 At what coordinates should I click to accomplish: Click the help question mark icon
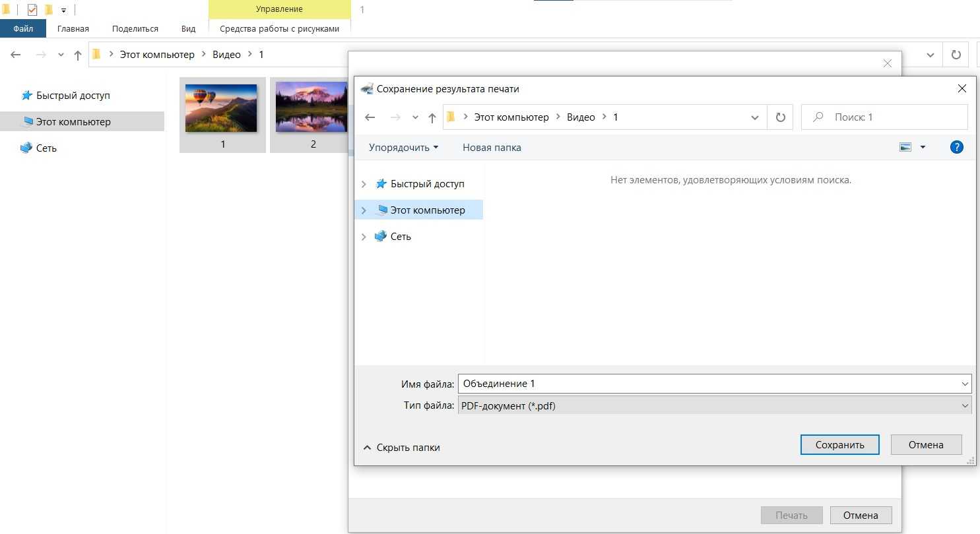pos(956,147)
